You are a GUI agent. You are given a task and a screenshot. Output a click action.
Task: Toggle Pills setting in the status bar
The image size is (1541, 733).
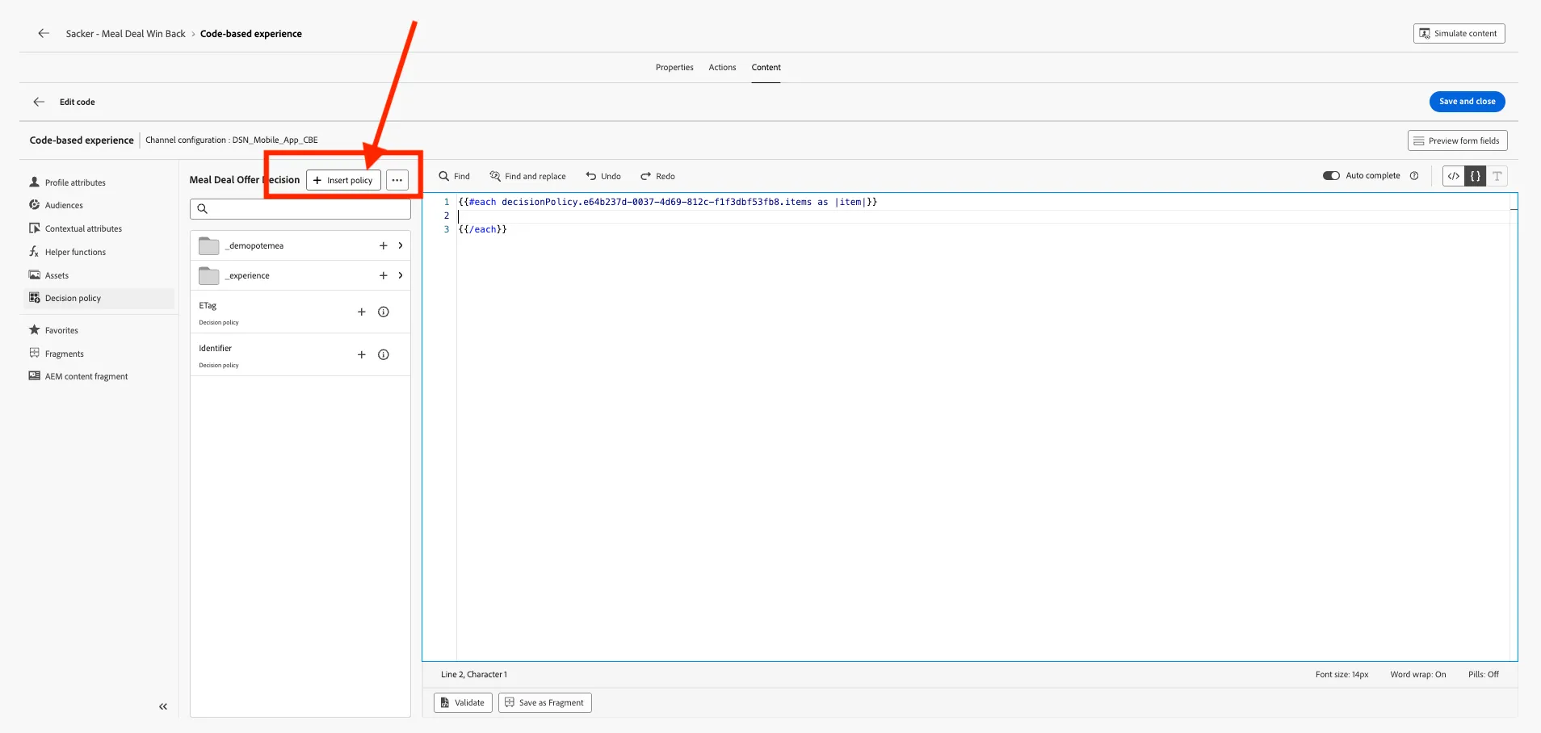[x=1484, y=674]
